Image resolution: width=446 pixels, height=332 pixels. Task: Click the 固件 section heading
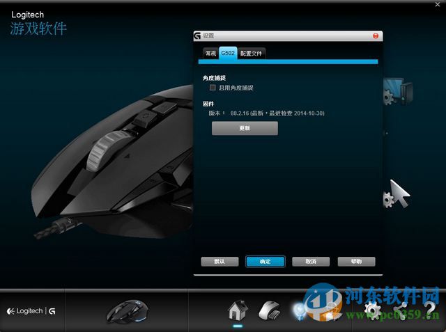(x=208, y=104)
